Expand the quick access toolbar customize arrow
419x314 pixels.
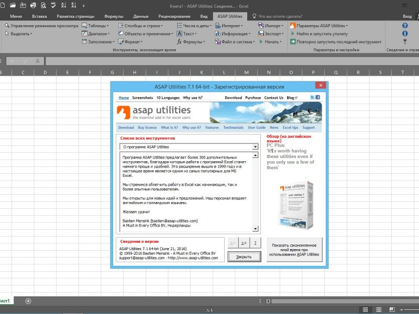click(x=84, y=6)
